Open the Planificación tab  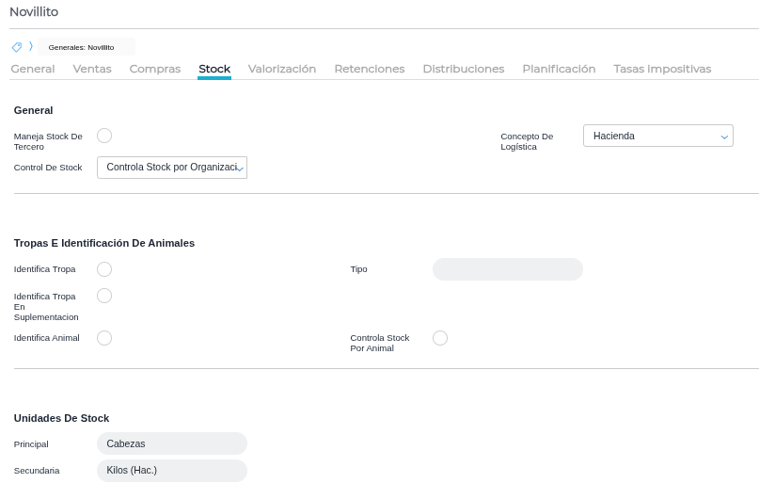[x=559, y=69]
